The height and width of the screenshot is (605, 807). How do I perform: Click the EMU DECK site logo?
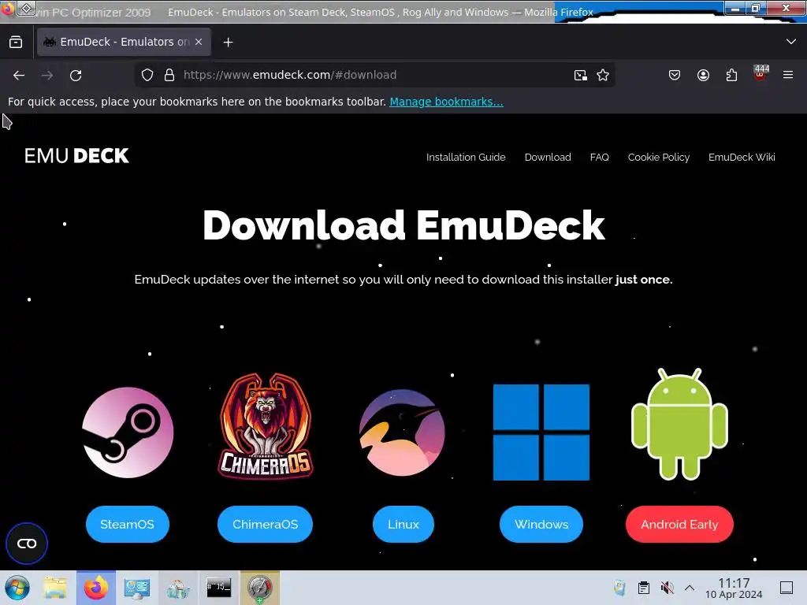coord(76,156)
